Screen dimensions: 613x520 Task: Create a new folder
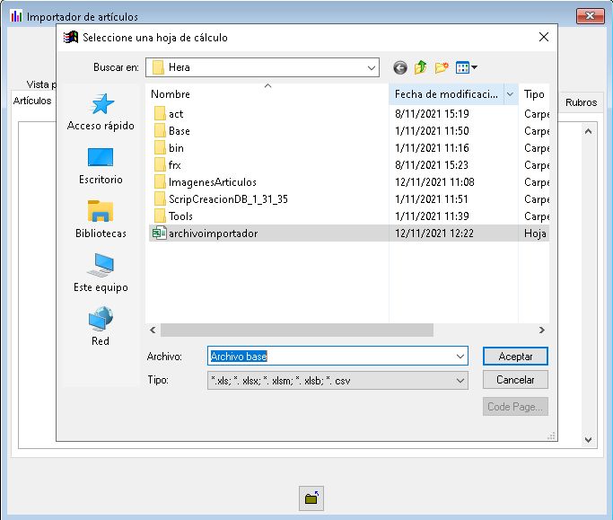442,67
